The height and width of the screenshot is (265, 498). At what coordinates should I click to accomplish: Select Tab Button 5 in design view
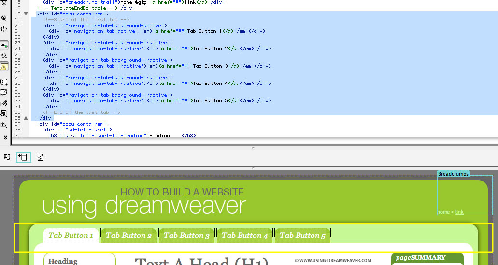pos(302,235)
